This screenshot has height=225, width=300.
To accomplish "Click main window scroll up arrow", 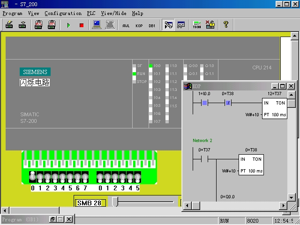I will 294,36.
